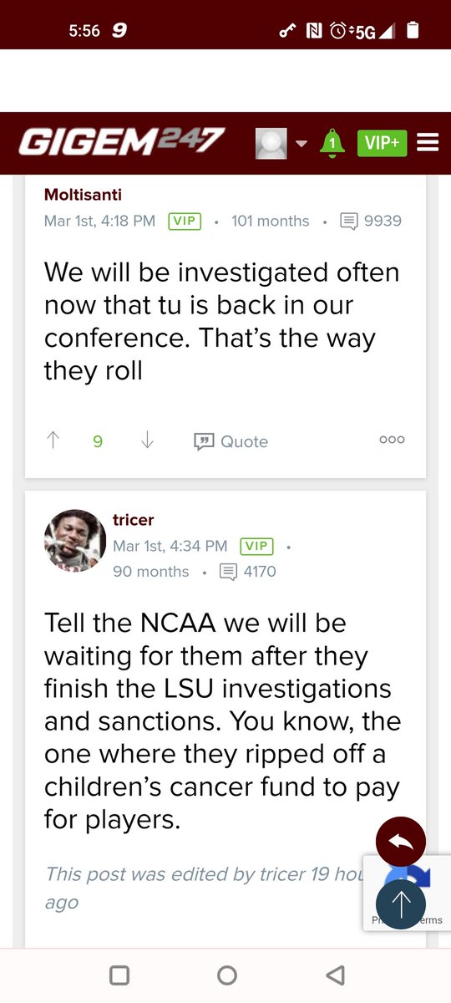Open Moltisanti's profile link
This screenshot has height=1003, width=451.
[x=83, y=195]
